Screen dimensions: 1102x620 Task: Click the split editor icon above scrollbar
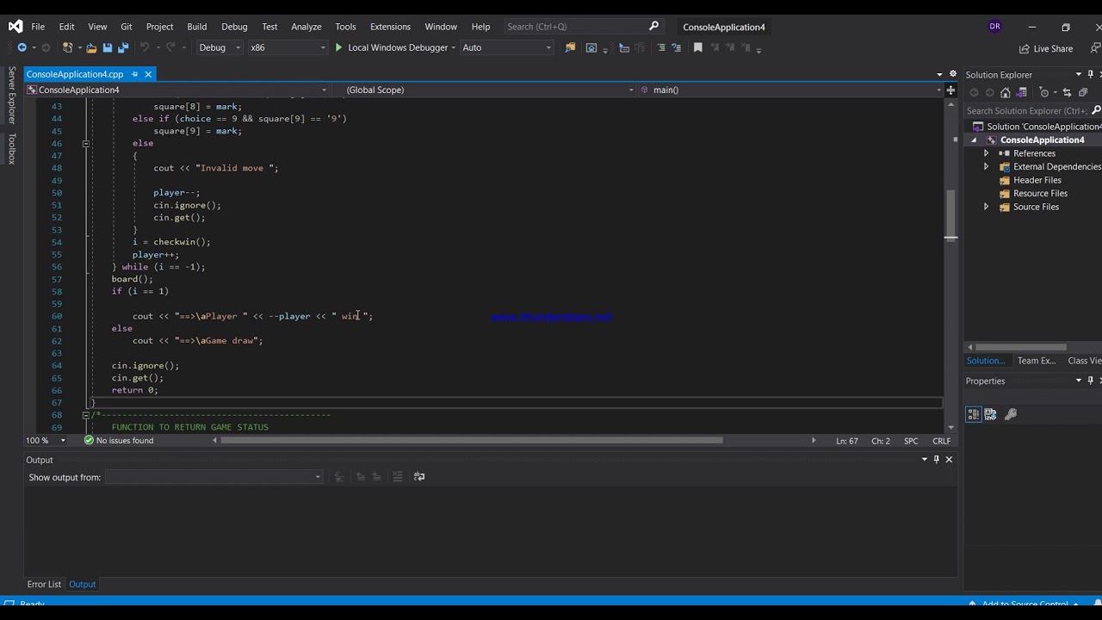click(950, 90)
